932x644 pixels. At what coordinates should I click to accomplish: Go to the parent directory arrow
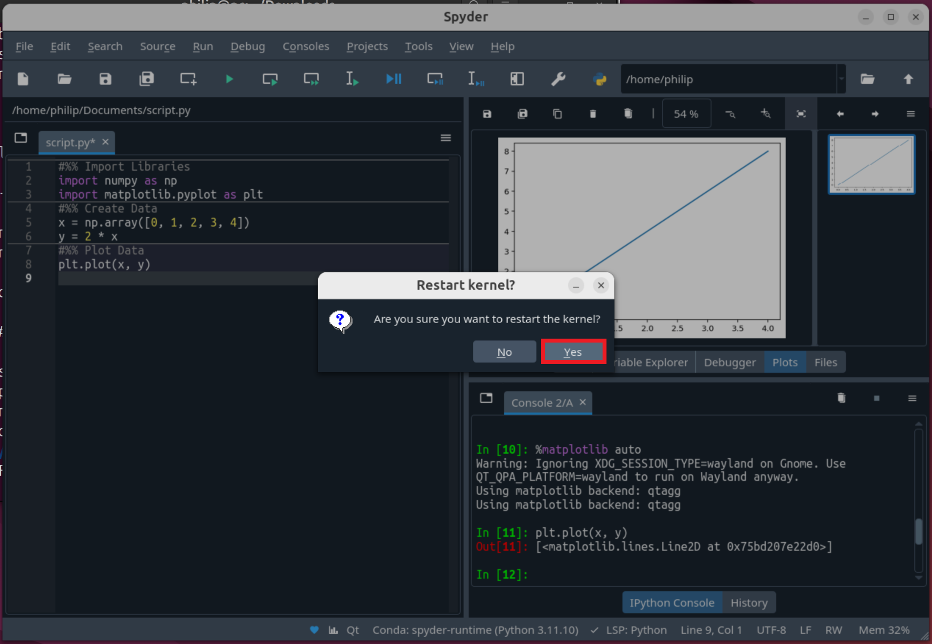tap(909, 79)
